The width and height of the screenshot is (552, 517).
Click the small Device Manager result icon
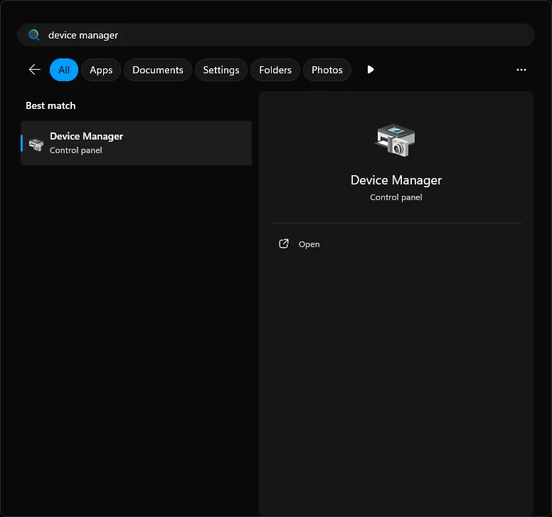[x=36, y=144]
